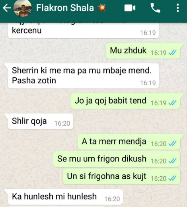Click read ticks on 'Mu zhduk' message
The height and width of the screenshot is (207, 187).
(172, 53)
